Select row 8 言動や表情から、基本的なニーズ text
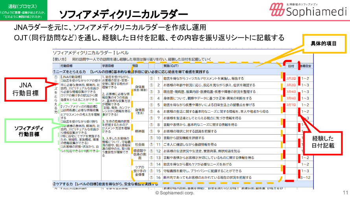Viewport: 350px width, 198px height. coord(200,125)
